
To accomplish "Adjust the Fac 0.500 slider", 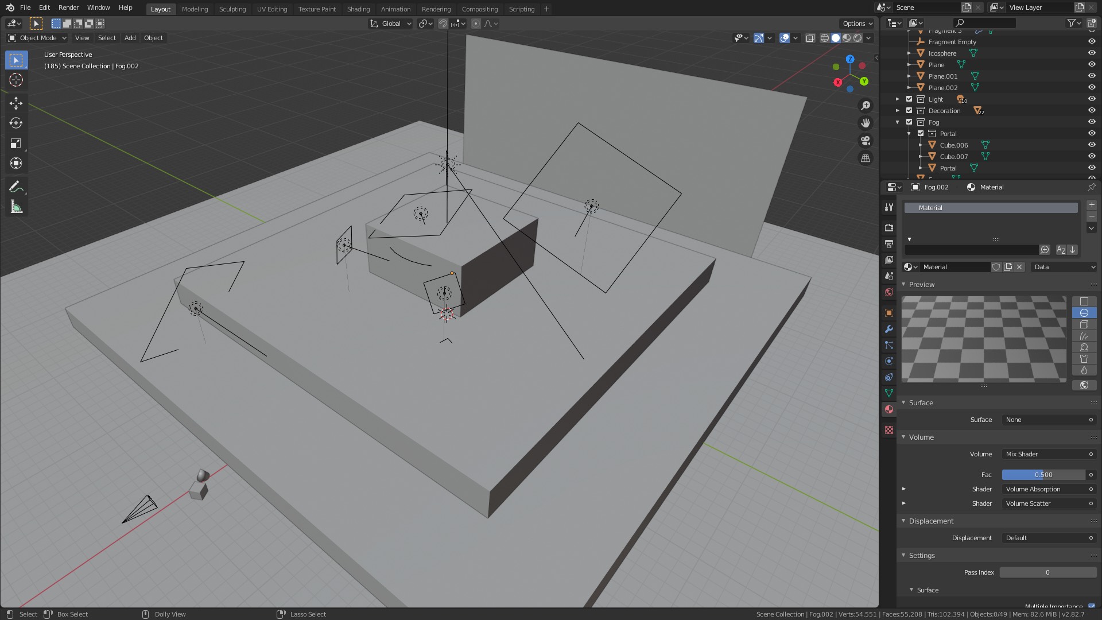I will pos(1043,475).
